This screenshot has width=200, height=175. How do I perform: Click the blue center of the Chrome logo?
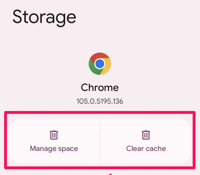coord(100,64)
